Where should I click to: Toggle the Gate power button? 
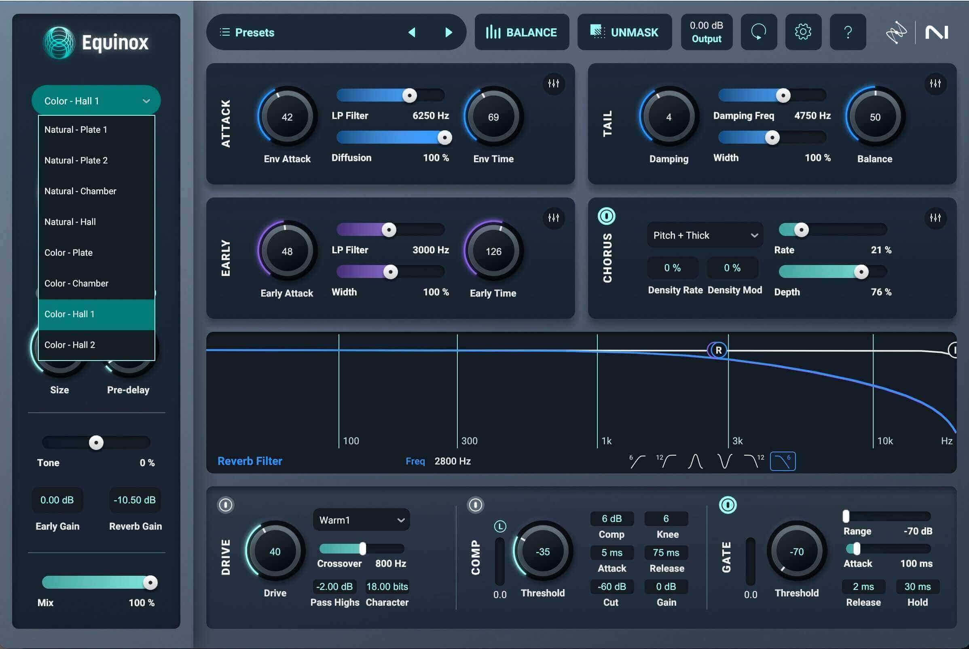coord(728,505)
